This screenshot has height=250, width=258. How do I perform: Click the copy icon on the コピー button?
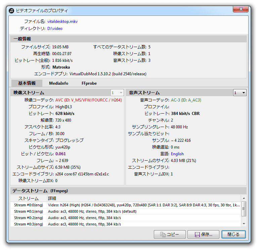click(x=163, y=234)
